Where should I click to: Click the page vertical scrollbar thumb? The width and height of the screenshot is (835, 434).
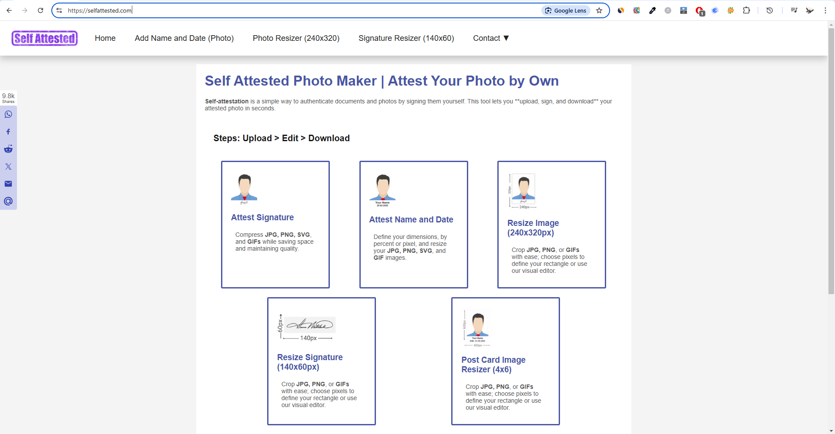coord(831,162)
